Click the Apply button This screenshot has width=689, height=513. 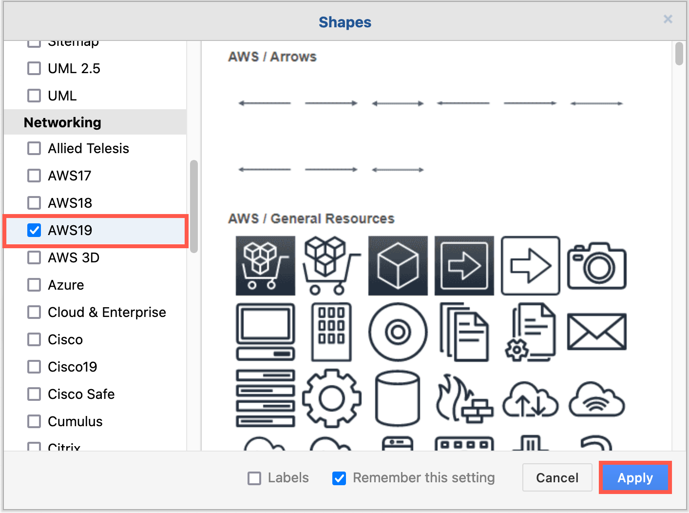tap(635, 478)
